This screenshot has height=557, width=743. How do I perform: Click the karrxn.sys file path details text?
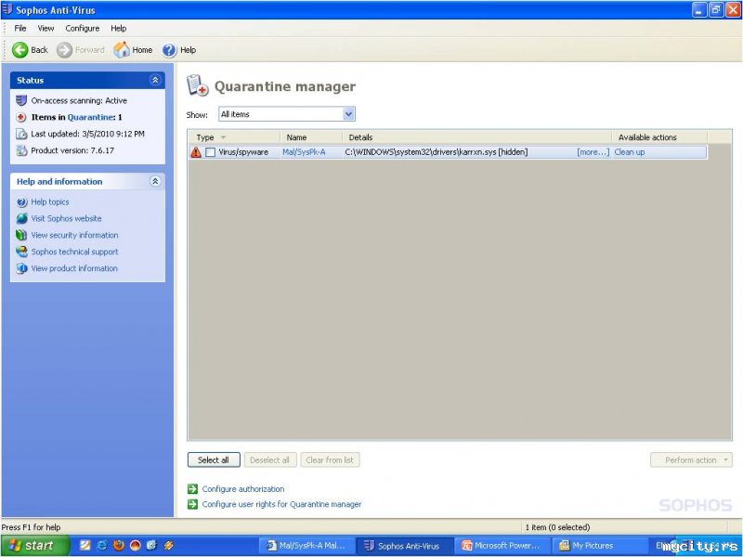436,152
